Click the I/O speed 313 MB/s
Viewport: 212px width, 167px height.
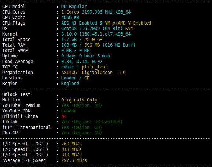click(x=72, y=149)
